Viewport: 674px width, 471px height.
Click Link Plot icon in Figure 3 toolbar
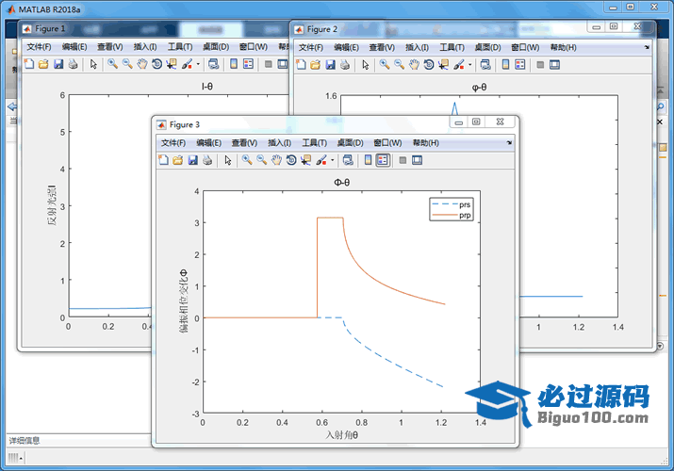click(348, 160)
